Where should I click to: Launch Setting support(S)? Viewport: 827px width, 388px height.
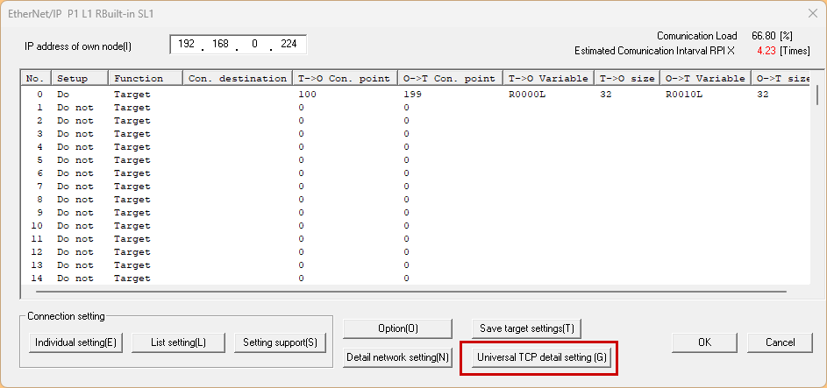tap(280, 342)
